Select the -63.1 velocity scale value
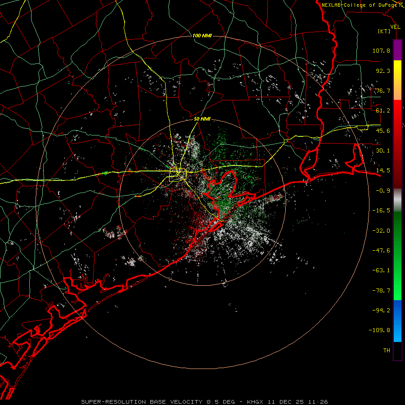The width and height of the screenshot is (405, 405). [x=381, y=270]
